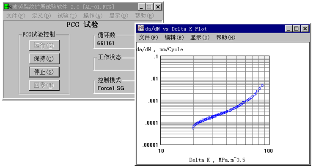Maximize the fatigue crack software window
Image resolution: width=313 pixels, height=167 pixels.
[149, 7]
